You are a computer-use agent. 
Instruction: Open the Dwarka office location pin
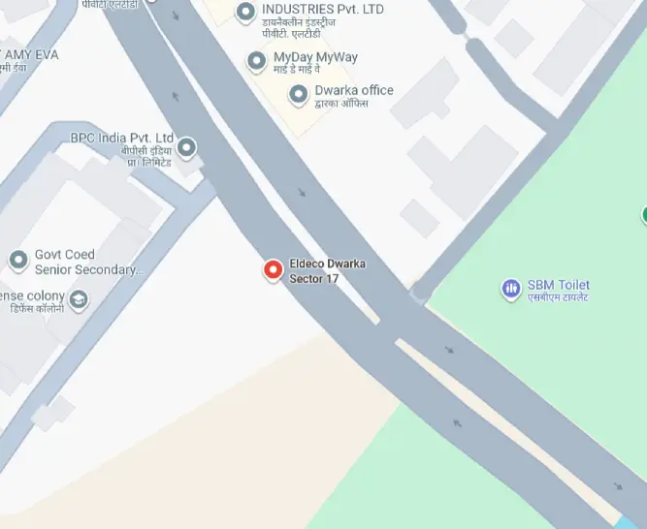click(x=299, y=95)
